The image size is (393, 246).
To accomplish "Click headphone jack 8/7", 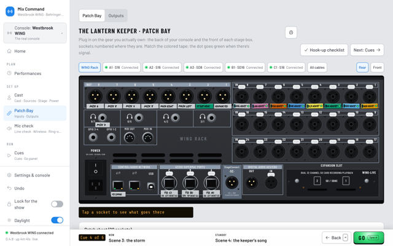I will [103, 117].
